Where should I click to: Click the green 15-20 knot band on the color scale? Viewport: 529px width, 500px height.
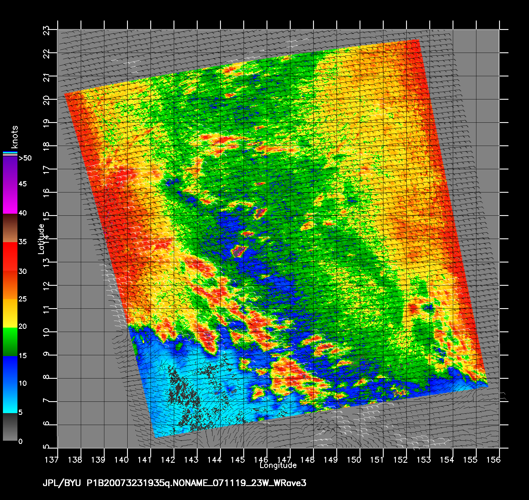[10, 342]
